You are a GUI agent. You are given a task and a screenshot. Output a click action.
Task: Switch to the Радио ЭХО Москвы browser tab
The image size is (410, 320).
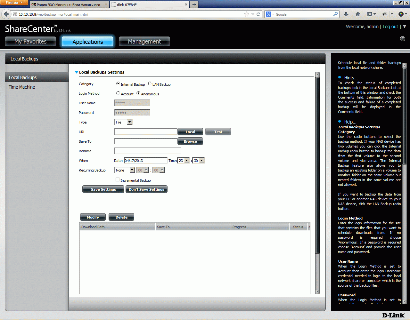click(70, 4)
